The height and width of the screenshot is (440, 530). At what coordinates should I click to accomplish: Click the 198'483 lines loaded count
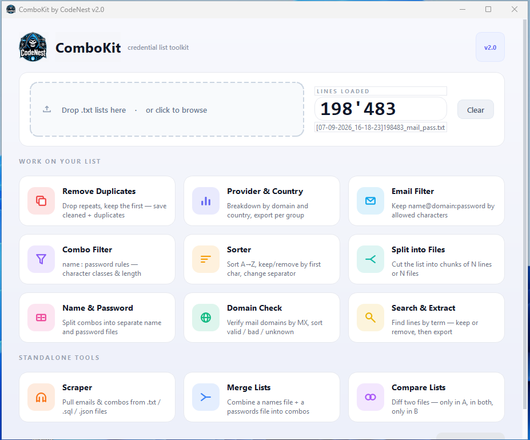(x=358, y=109)
